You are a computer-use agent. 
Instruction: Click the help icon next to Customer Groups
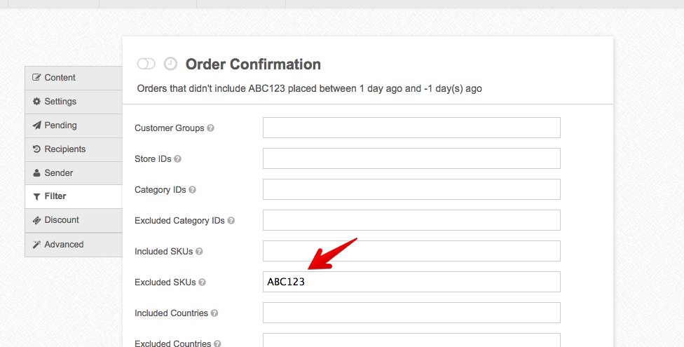211,128
